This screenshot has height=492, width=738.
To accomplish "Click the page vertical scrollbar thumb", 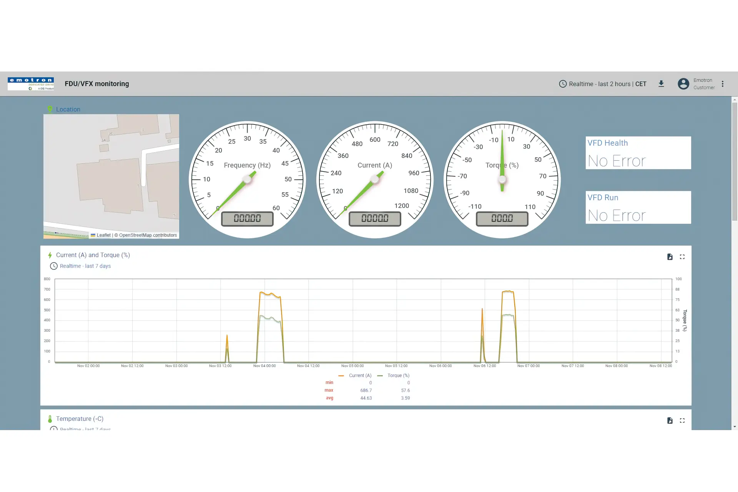I will (x=735, y=161).
